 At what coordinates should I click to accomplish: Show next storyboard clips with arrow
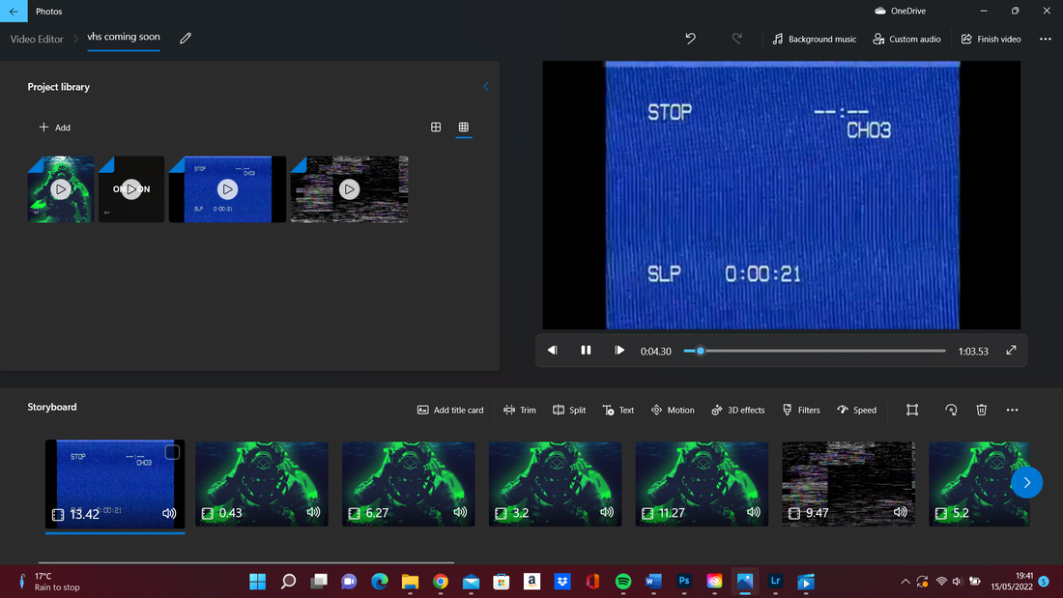[x=1026, y=483]
